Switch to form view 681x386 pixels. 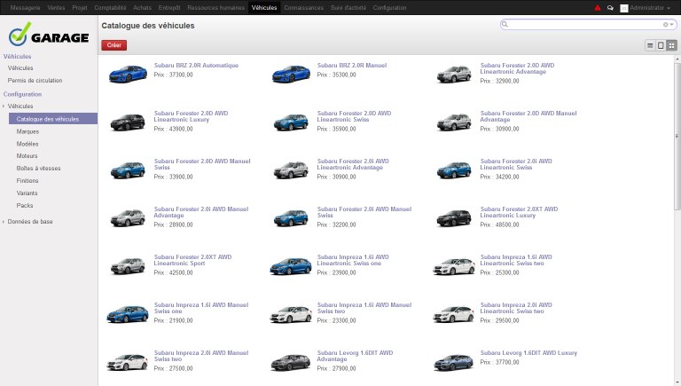point(661,44)
